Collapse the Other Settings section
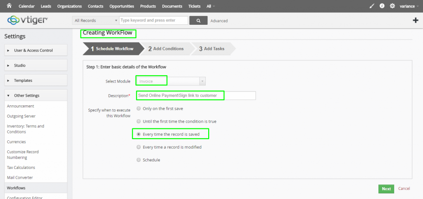 pyautogui.click(x=36, y=95)
